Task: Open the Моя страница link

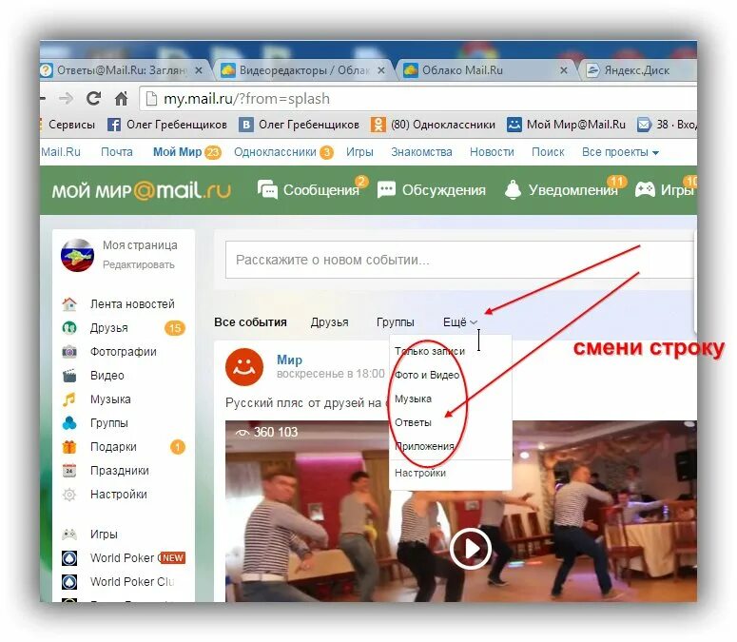Action: click(x=140, y=245)
